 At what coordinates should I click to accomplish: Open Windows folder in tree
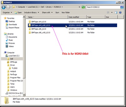(x=14, y=90)
